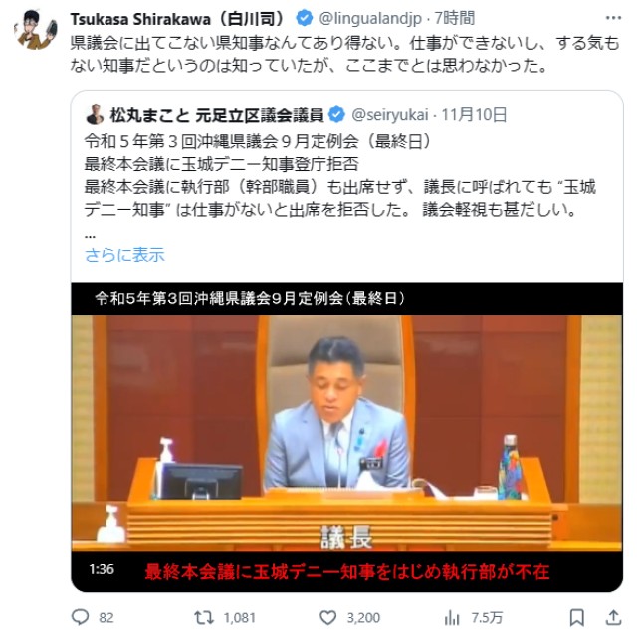
Task: Click the 1:36 video duration label
Action: click(102, 569)
